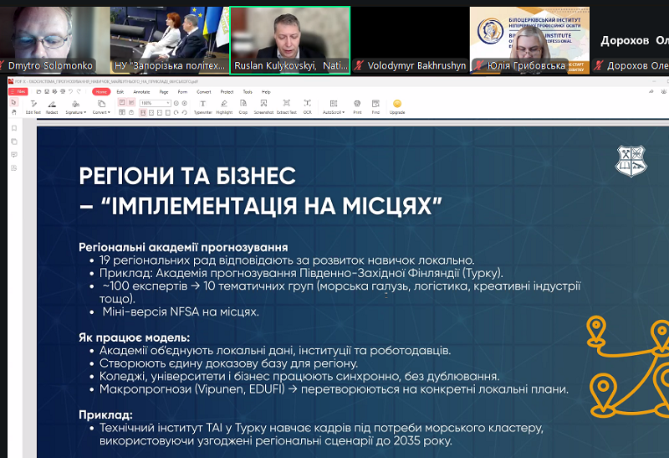The height and width of the screenshot is (458, 669).
Task: Click the quick-access Print icon
Action: click(63, 91)
